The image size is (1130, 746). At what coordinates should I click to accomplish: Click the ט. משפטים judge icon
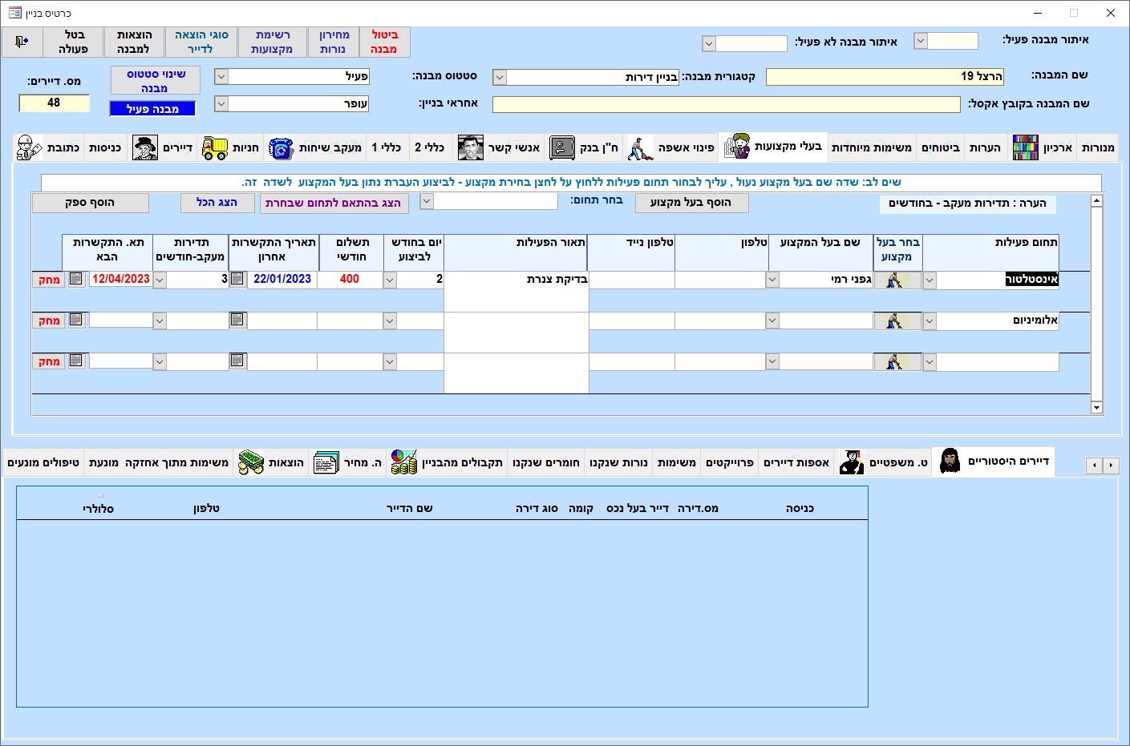(x=852, y=462)
